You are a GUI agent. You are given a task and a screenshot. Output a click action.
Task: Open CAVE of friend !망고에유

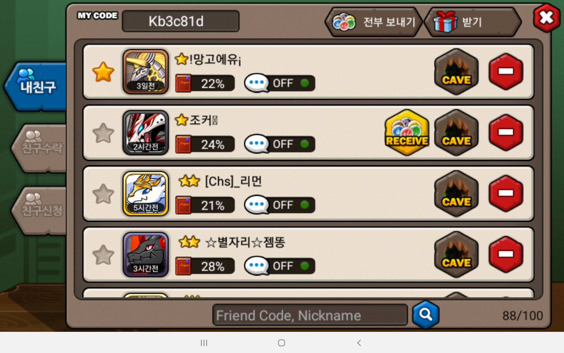pyautogui.click(x=456, y=72)
